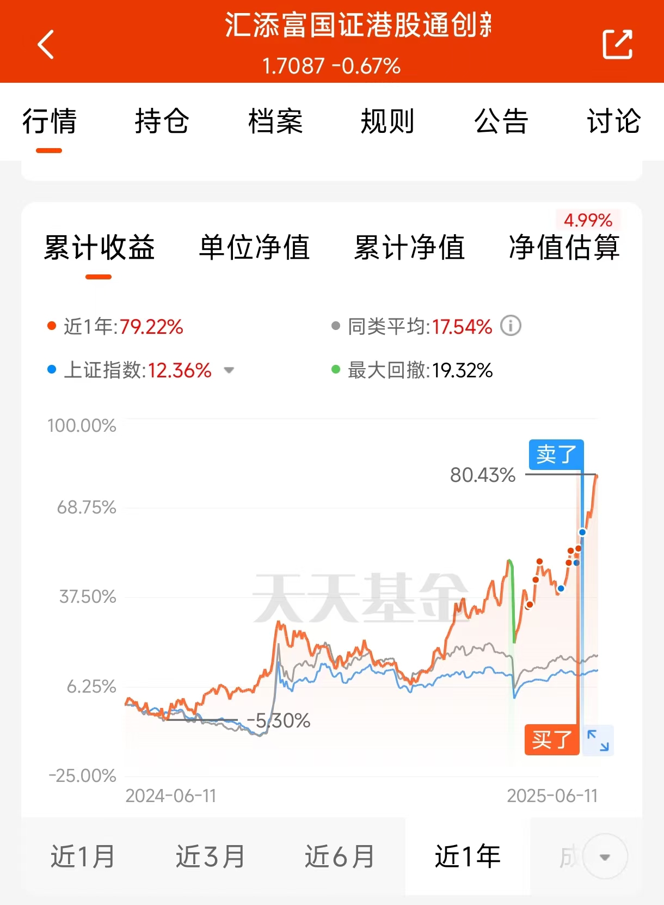Tap the orange 买了 marker label
Image resolution: width=664 pixels, height=905 pixels.
[x=552, y=740]
